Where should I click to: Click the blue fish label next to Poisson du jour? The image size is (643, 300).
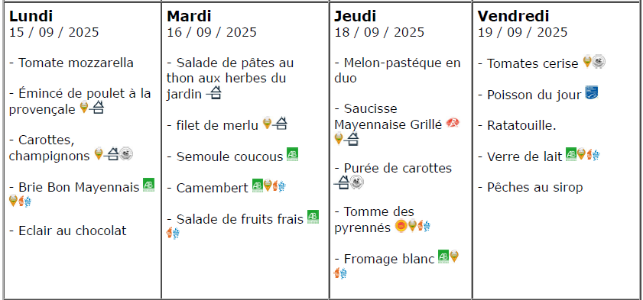[591, 92]
